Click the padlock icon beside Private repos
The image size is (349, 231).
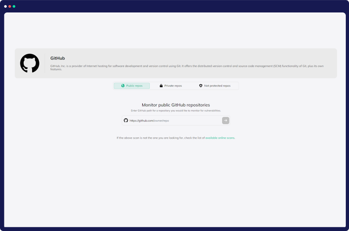[x=161, y=86]
